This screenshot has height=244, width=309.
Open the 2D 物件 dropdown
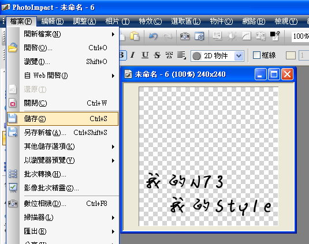pyautogui.click(x=217, y=56)
